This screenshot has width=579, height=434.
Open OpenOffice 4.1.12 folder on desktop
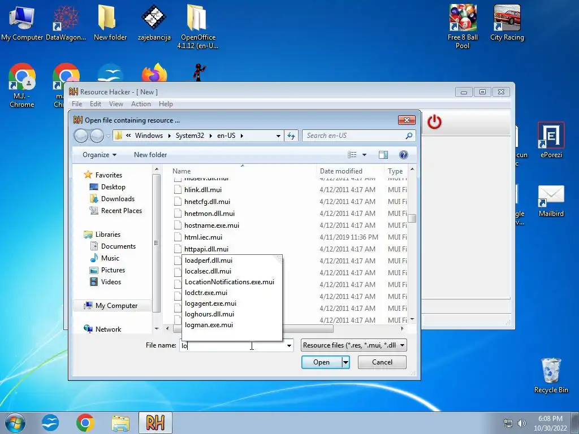point(198,27)
